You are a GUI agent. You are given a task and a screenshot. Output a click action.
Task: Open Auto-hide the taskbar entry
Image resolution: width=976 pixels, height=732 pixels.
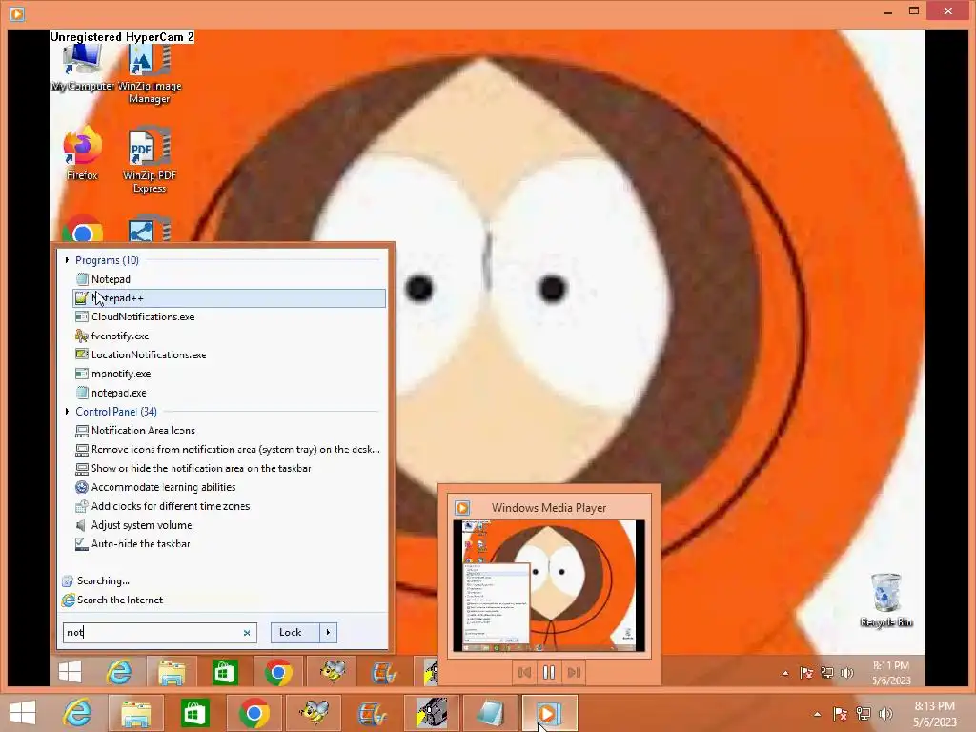[229, 544]
